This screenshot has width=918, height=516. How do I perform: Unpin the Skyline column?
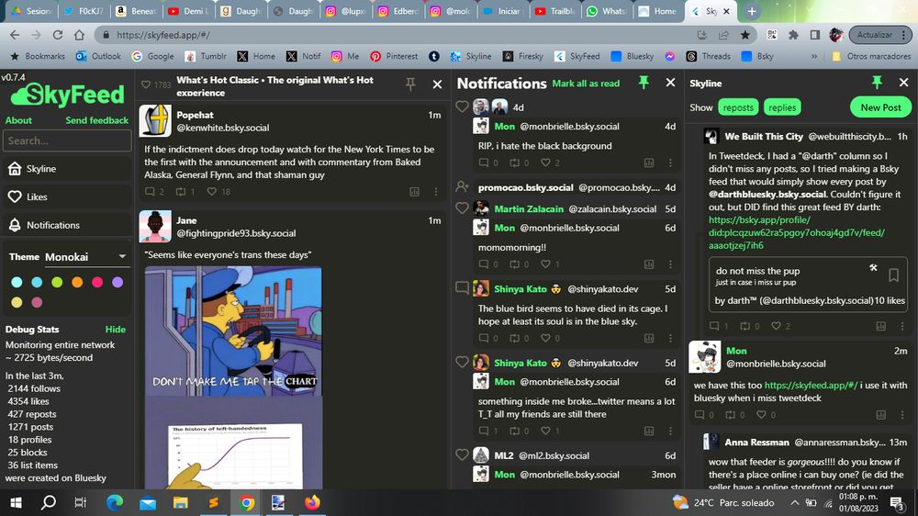tap(877, 83)
